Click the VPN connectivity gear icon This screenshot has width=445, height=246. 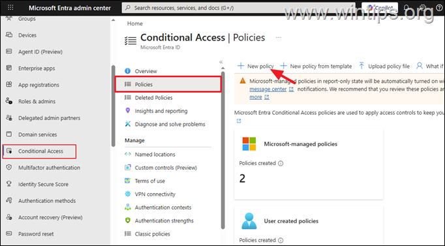point(128,194)
